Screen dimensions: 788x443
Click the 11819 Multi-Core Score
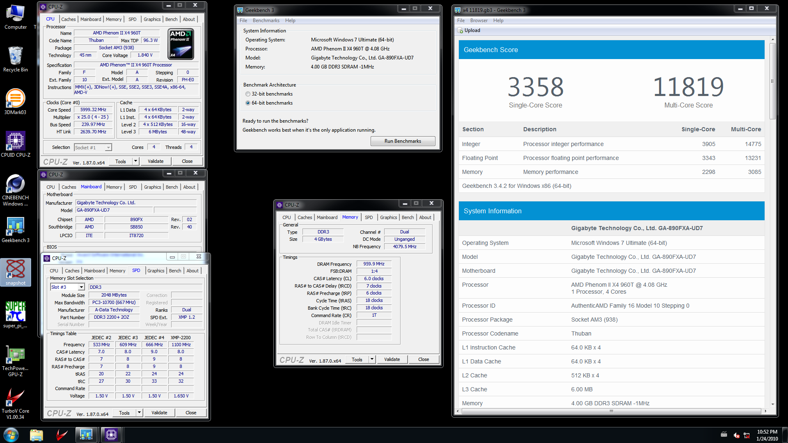[x=688, y=87]
